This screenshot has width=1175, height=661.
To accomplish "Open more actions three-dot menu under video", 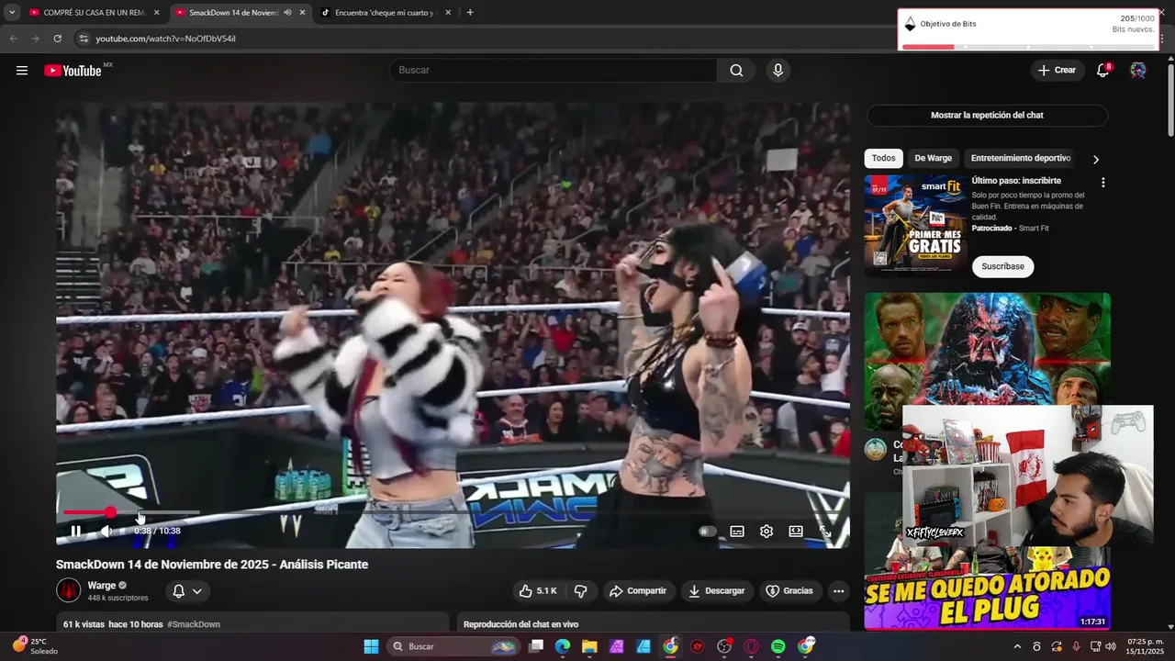I will coord(838,591).
